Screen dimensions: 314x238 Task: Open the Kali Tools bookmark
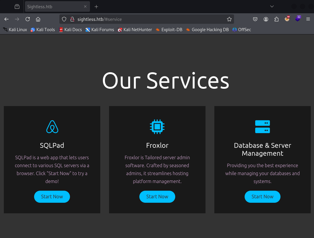point(43,30)
